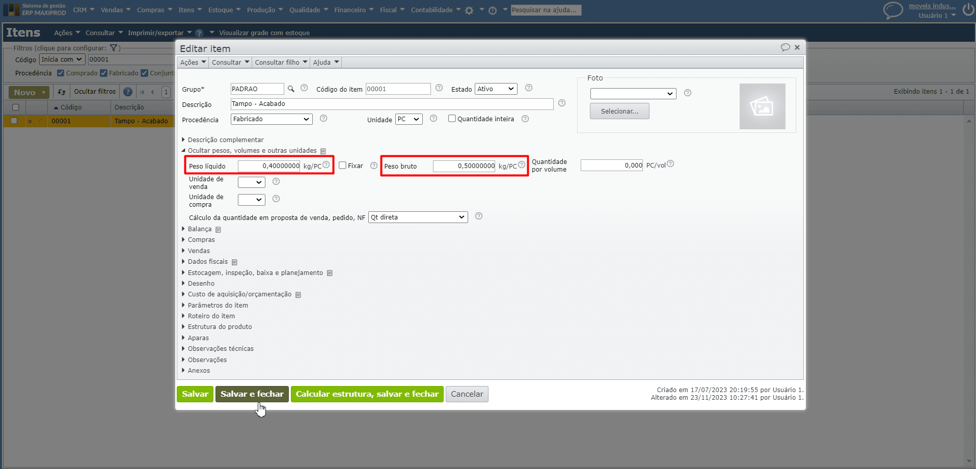
Task: Open the Procedência dropdown showing Fabricado
Action: [272, 119]
